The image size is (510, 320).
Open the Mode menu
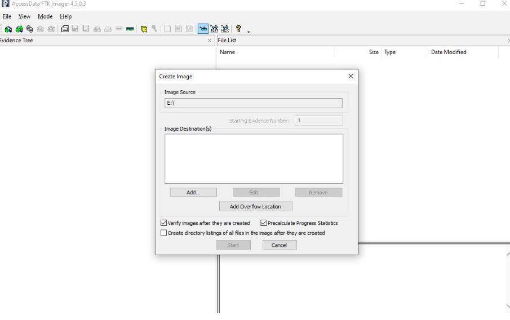(45, 16)
